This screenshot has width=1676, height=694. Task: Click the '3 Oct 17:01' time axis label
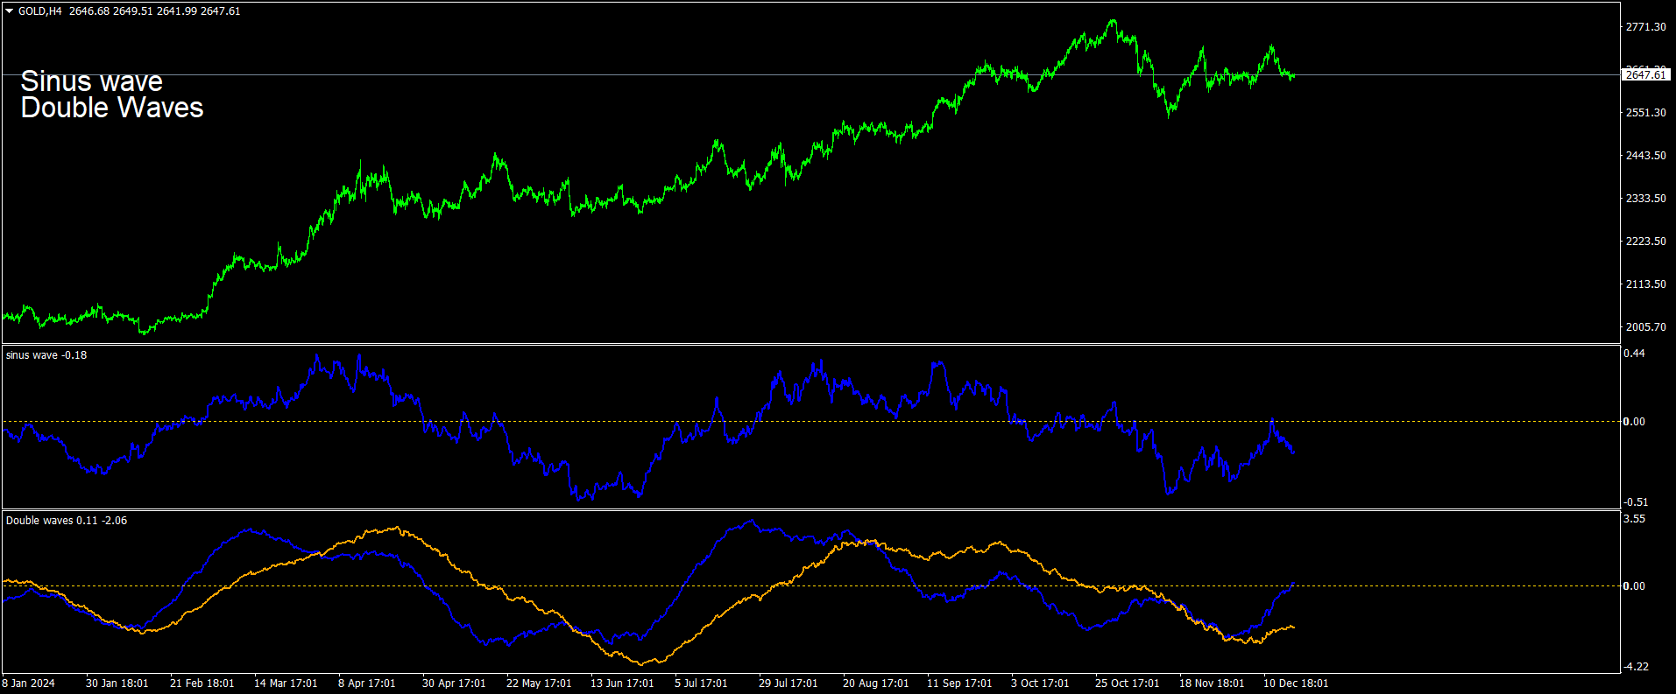click(x=1040, y=683)
